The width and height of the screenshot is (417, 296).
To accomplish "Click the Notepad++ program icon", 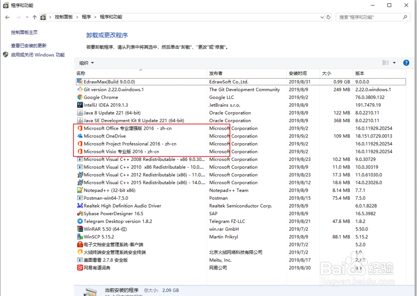I will (80, 190).
